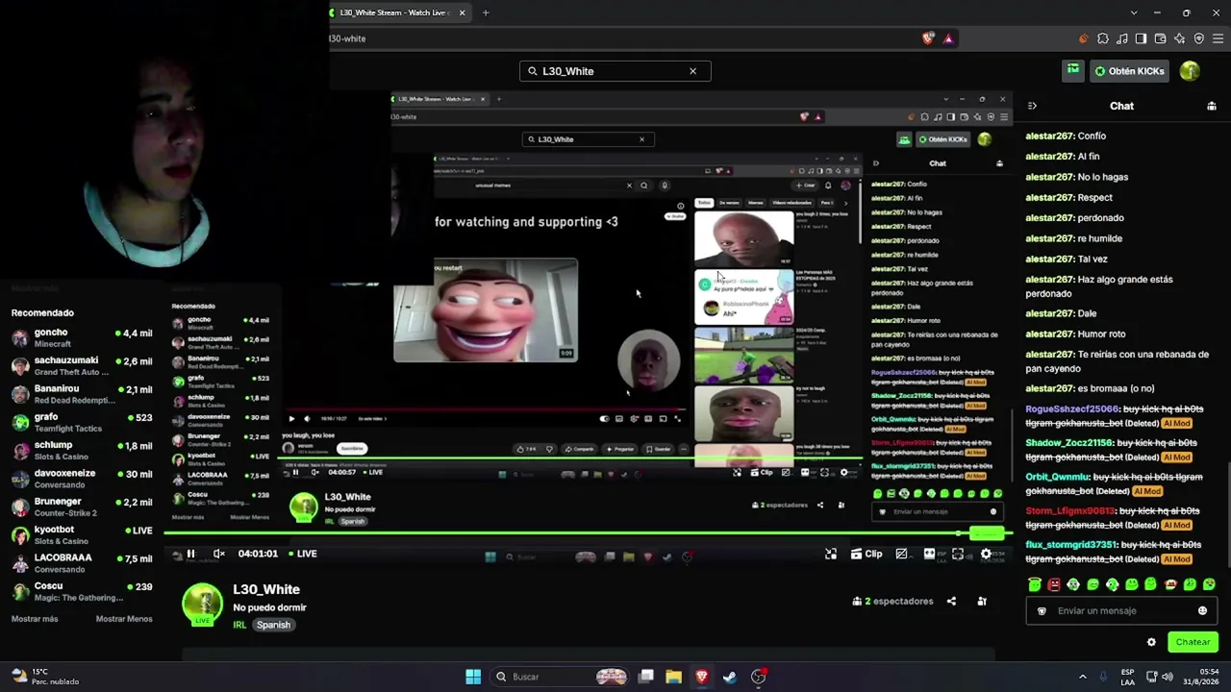Open volume control in system tray

pyautogui.click(x=1168, y=677)
